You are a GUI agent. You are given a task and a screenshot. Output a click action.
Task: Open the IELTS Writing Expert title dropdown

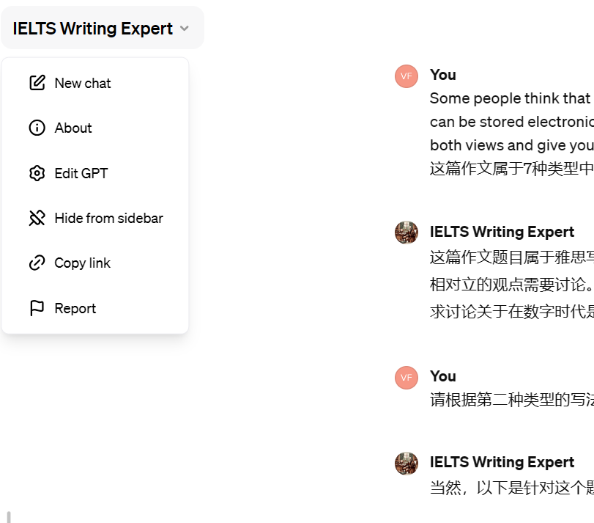pos(103,28)
